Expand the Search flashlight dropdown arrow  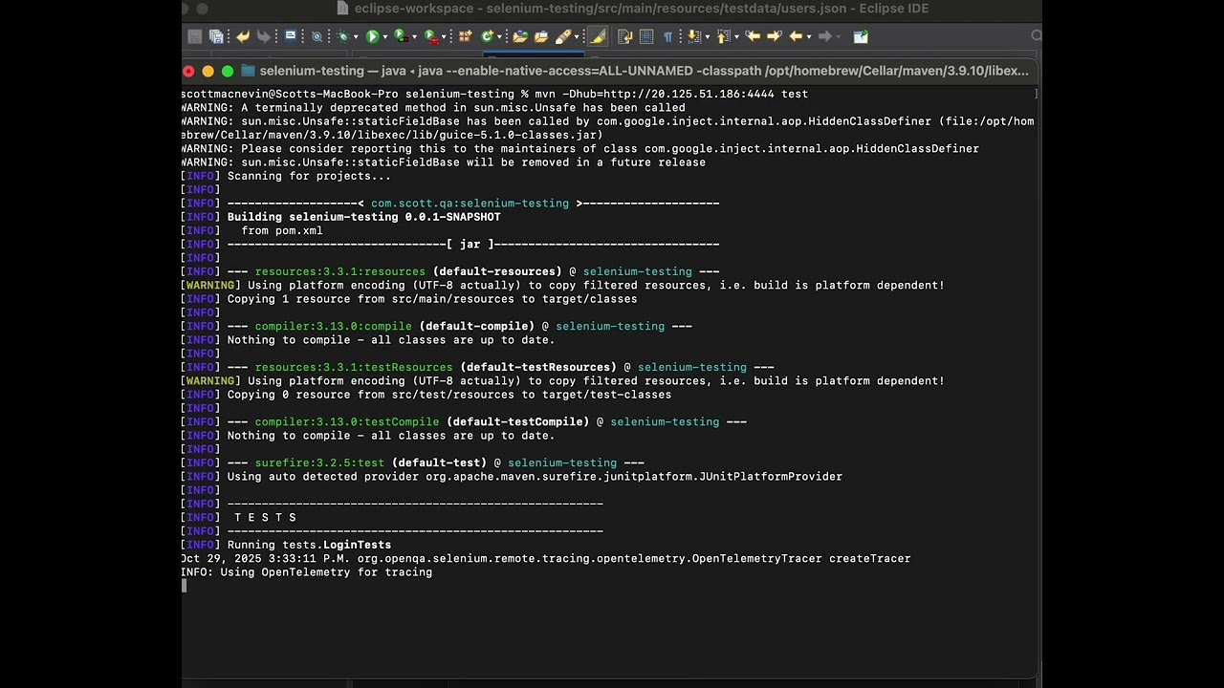point(577,37)
